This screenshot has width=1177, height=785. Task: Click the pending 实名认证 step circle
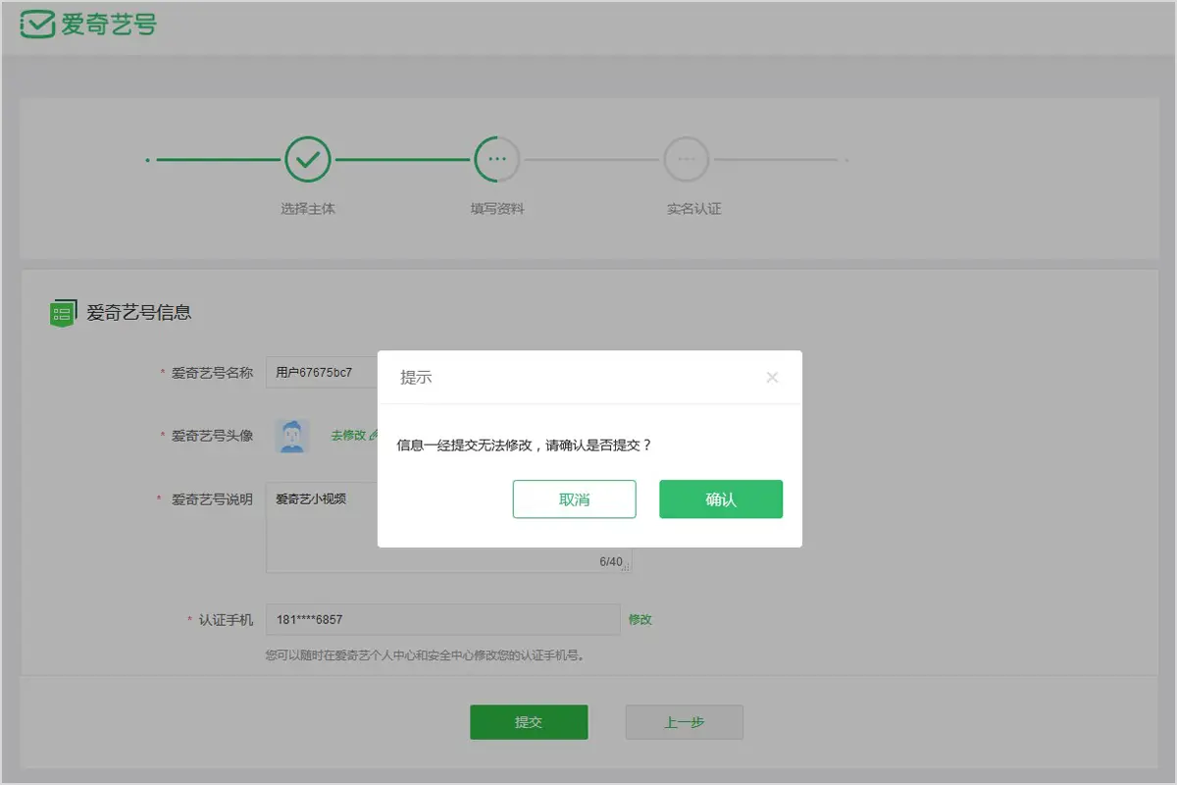click(x=687, y=159)
